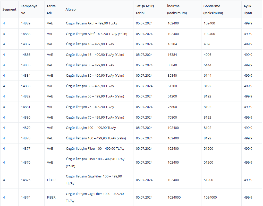This screenshot has height=206, width=263.
Task: Click FİBER tariff in row 14874
Action: pyautogui.click(x=51, y=197)
